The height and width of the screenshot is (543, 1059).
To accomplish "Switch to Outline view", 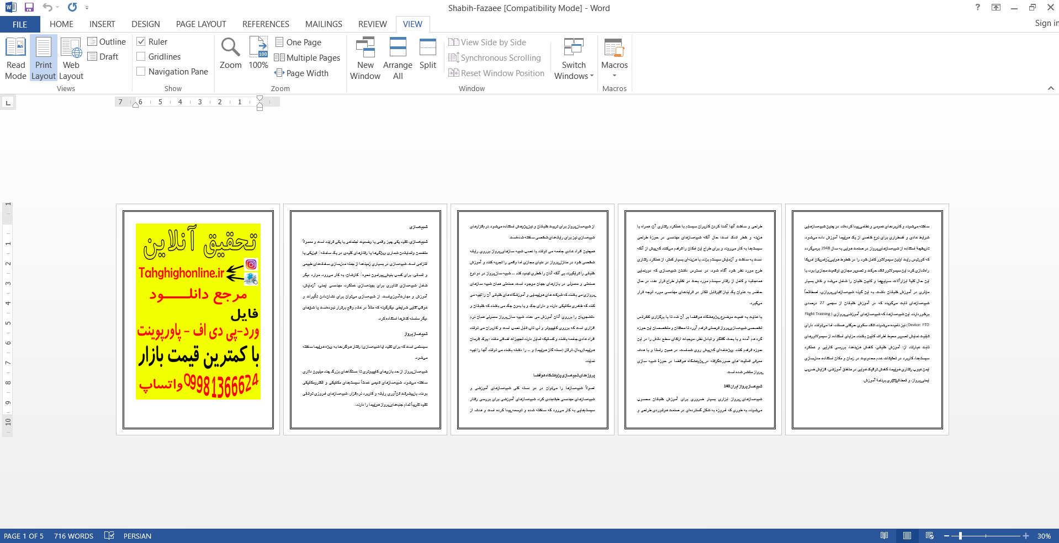I will pos(107,42).
